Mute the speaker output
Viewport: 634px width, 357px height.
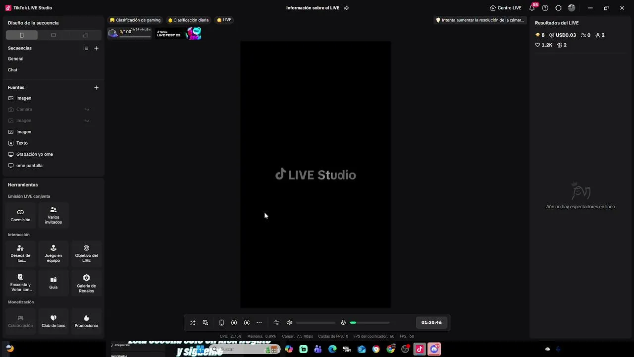(289, 323)
